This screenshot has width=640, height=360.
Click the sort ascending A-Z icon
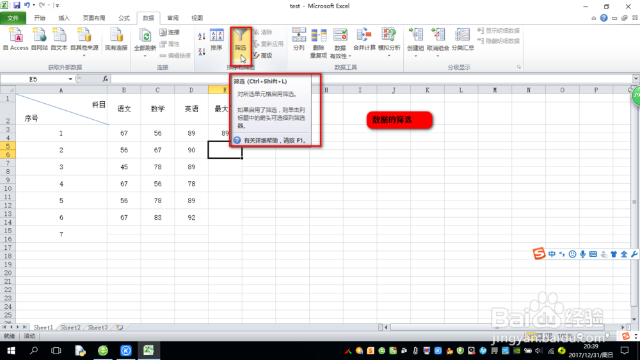(x=202, y=36)
